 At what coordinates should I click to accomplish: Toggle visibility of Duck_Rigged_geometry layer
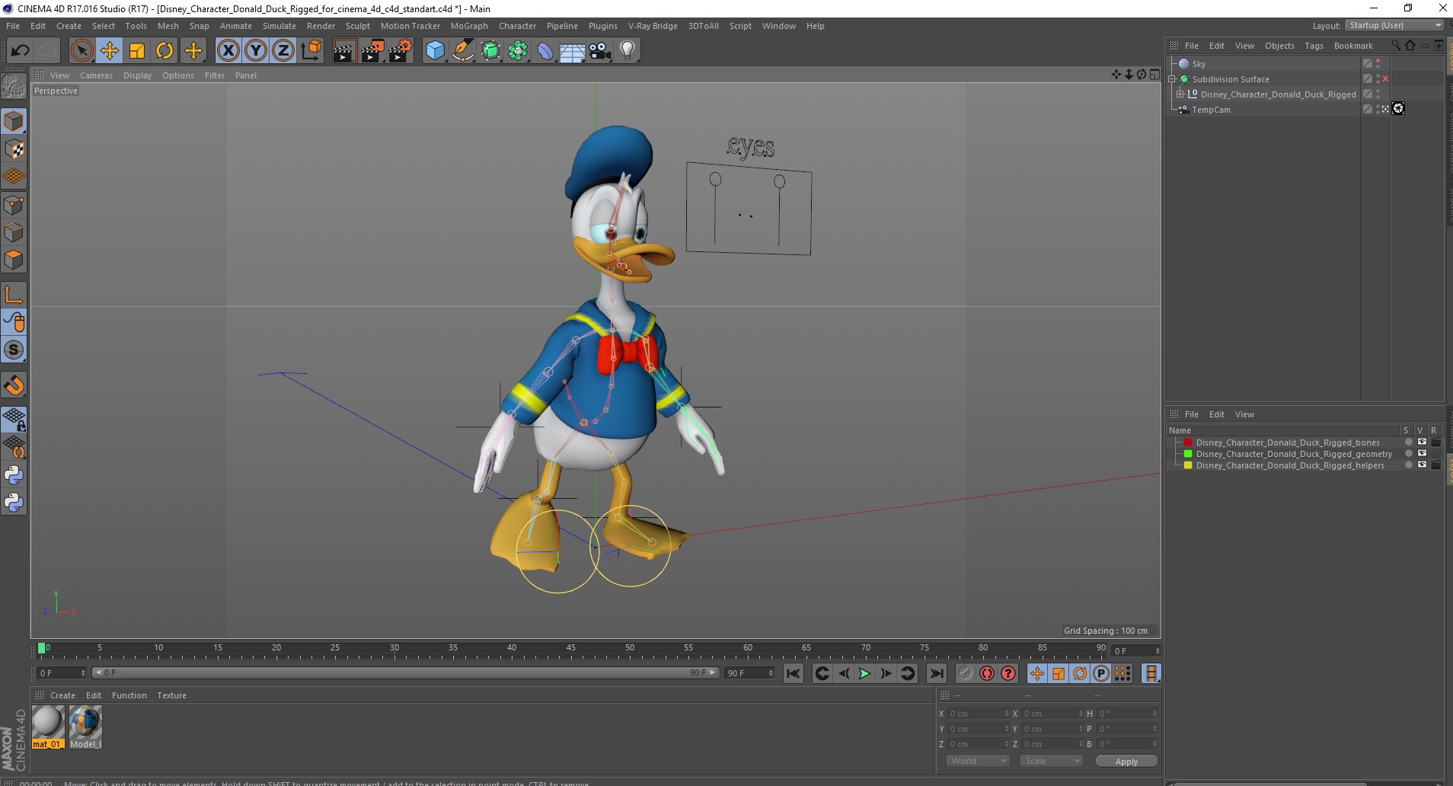coord(1422,454)
